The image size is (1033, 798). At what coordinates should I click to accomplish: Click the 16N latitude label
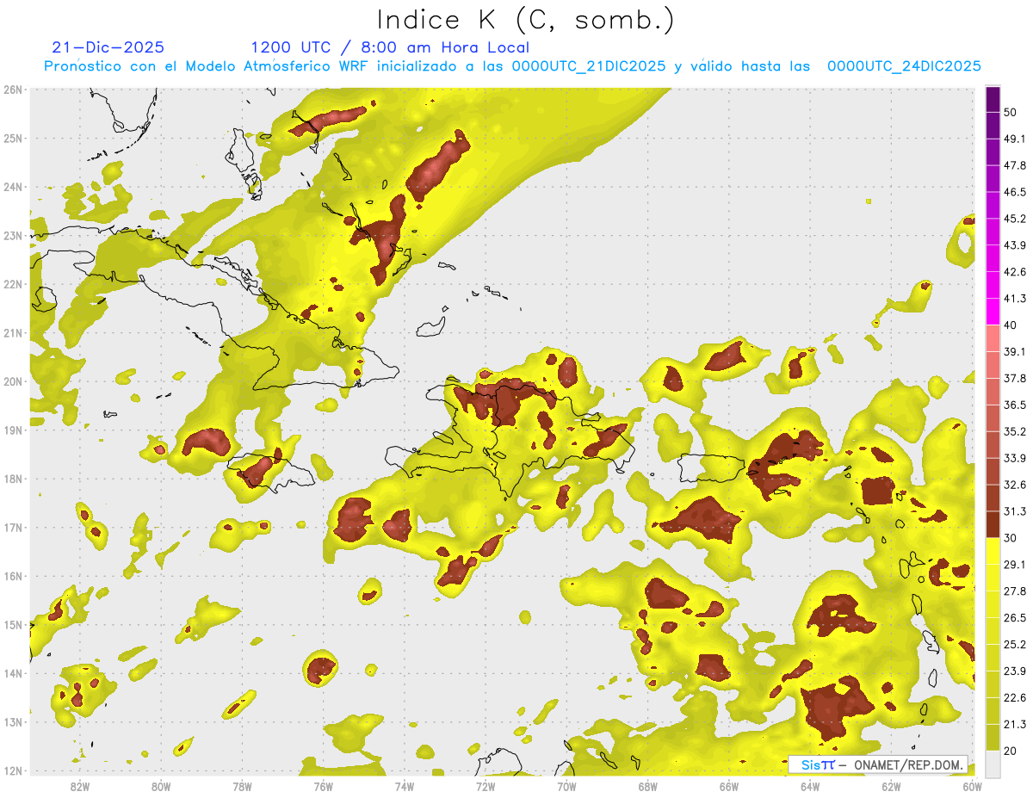12,576
